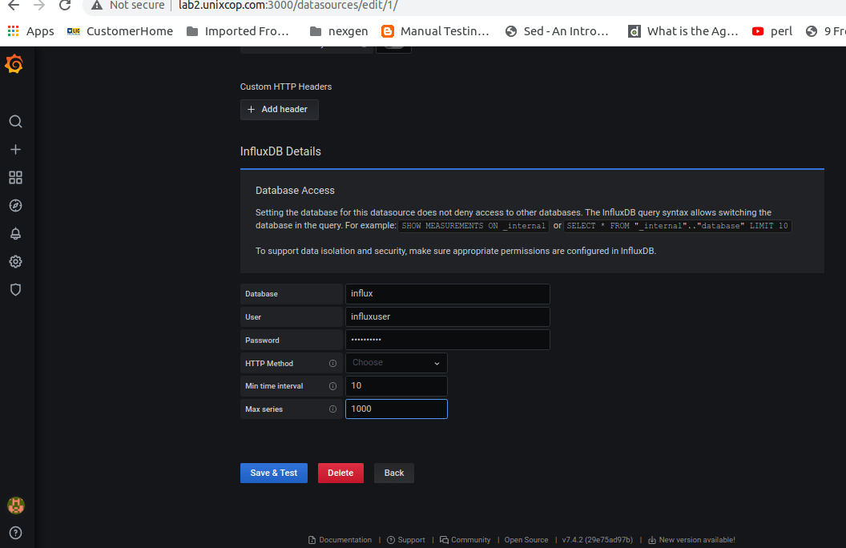Screen dimensions: 846x548
Task: Show info tooltip for Min time interval
Action: tap(333, 386)
